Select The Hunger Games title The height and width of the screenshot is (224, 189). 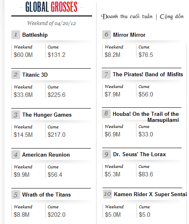[47, 115]
